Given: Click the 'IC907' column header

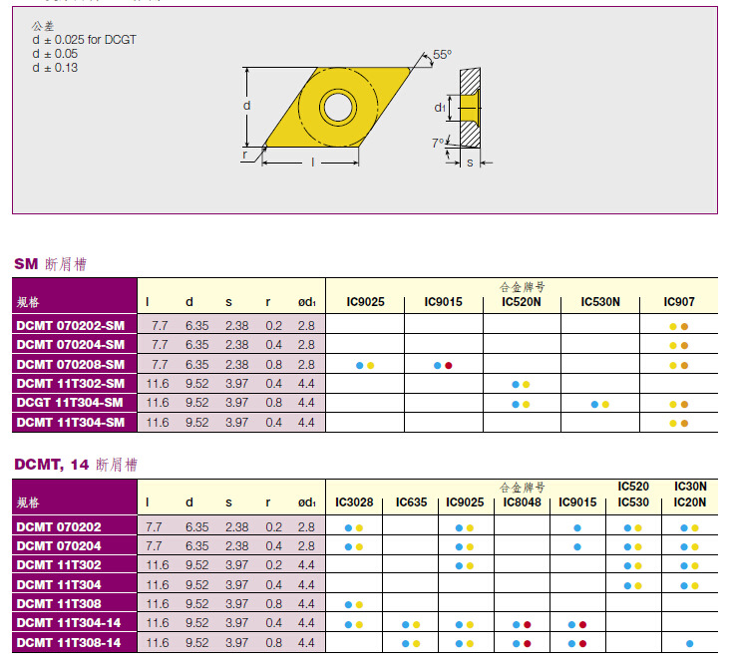Looking at the screenshot, I should point(679,302).
